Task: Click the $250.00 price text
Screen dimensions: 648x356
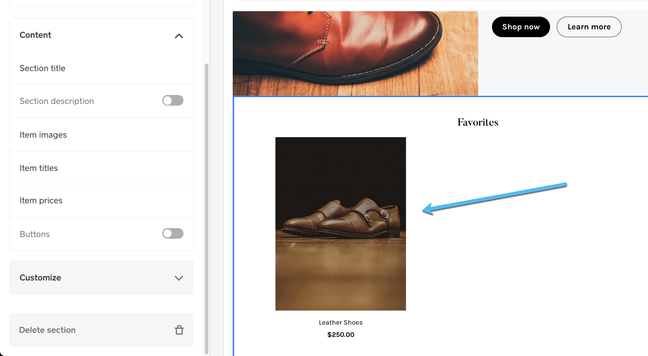Action: click(340, 334)
